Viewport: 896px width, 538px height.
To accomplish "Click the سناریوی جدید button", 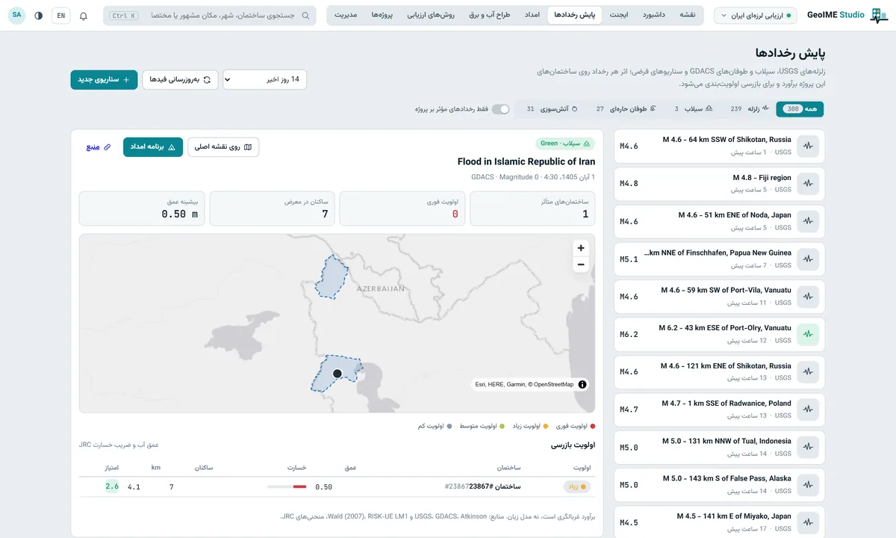I will tap(105, 79).
